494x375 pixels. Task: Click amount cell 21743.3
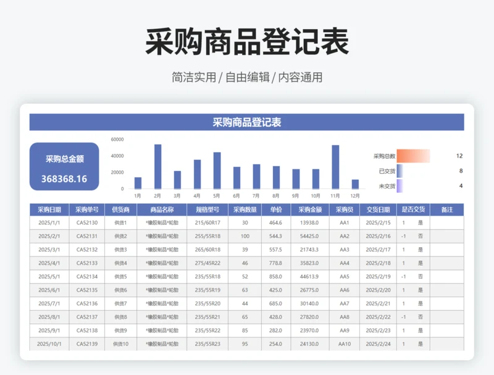pyautogui.click(x=309, y=250)
